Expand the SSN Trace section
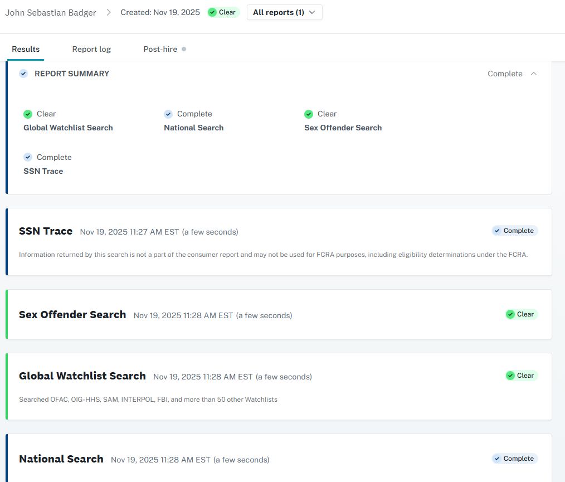565x482 pixels. [x=46, y=231]
